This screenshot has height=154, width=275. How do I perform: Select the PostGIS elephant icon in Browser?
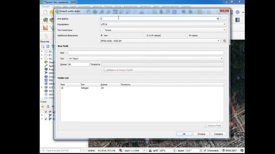coord(46,69)
